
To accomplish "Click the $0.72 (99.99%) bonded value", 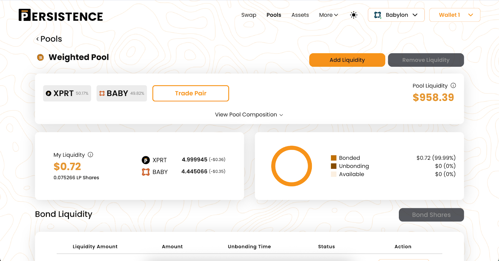I will point(436,158).
